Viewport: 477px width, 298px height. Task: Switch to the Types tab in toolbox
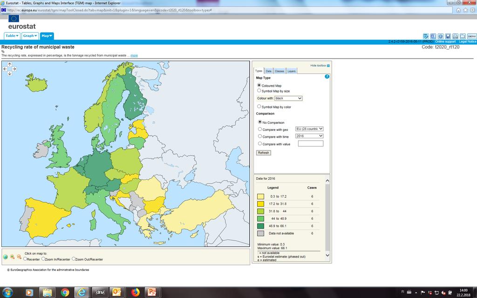259,71
